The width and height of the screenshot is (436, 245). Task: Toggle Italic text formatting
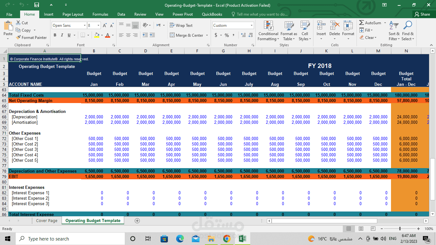coord(62,35)
